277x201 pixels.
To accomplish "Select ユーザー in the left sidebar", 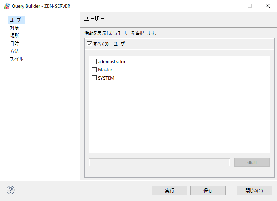I will coord(17,20).
